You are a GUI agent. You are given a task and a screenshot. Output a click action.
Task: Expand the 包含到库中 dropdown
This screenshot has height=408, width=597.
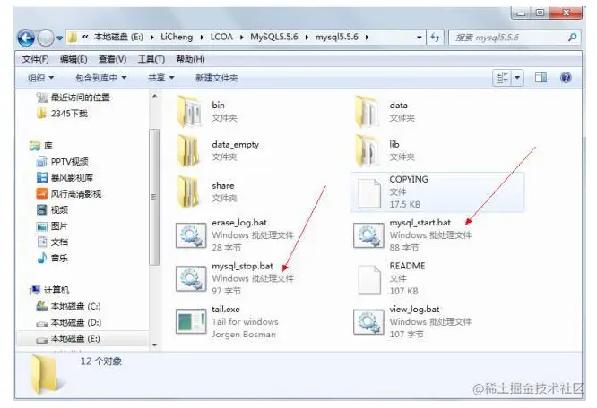coord(101,78)
